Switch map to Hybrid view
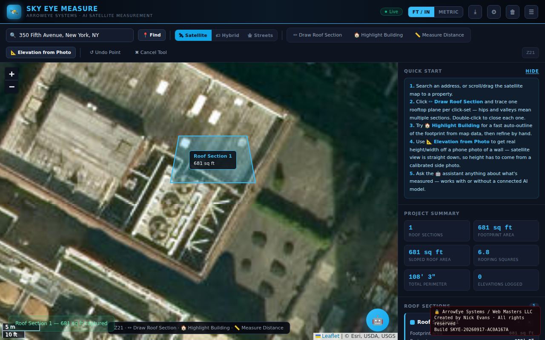This screenshot has width=545, height=340. [x=227, y=35]
